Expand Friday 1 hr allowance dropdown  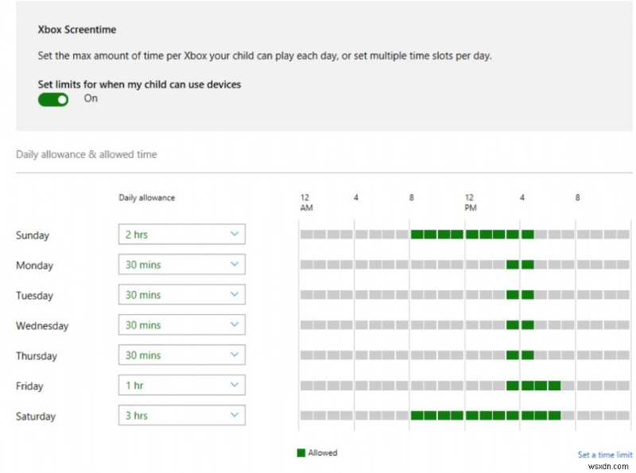pos(181,386)
